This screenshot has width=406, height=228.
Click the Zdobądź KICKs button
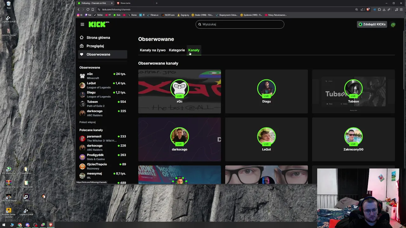[372, 24]
